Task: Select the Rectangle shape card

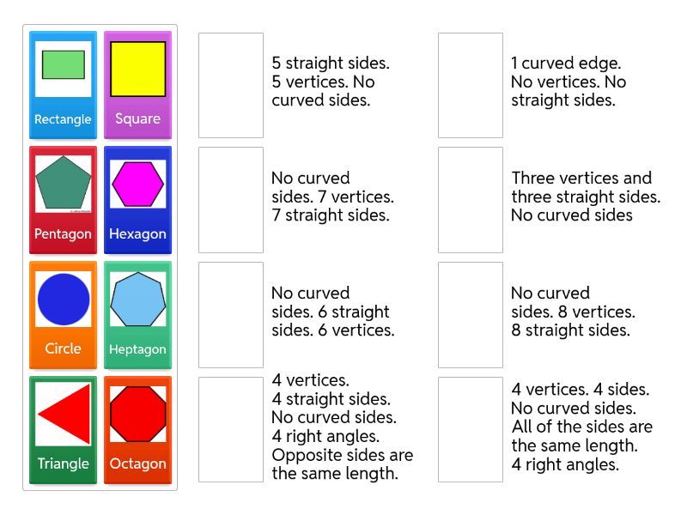Action: point(63,85)
